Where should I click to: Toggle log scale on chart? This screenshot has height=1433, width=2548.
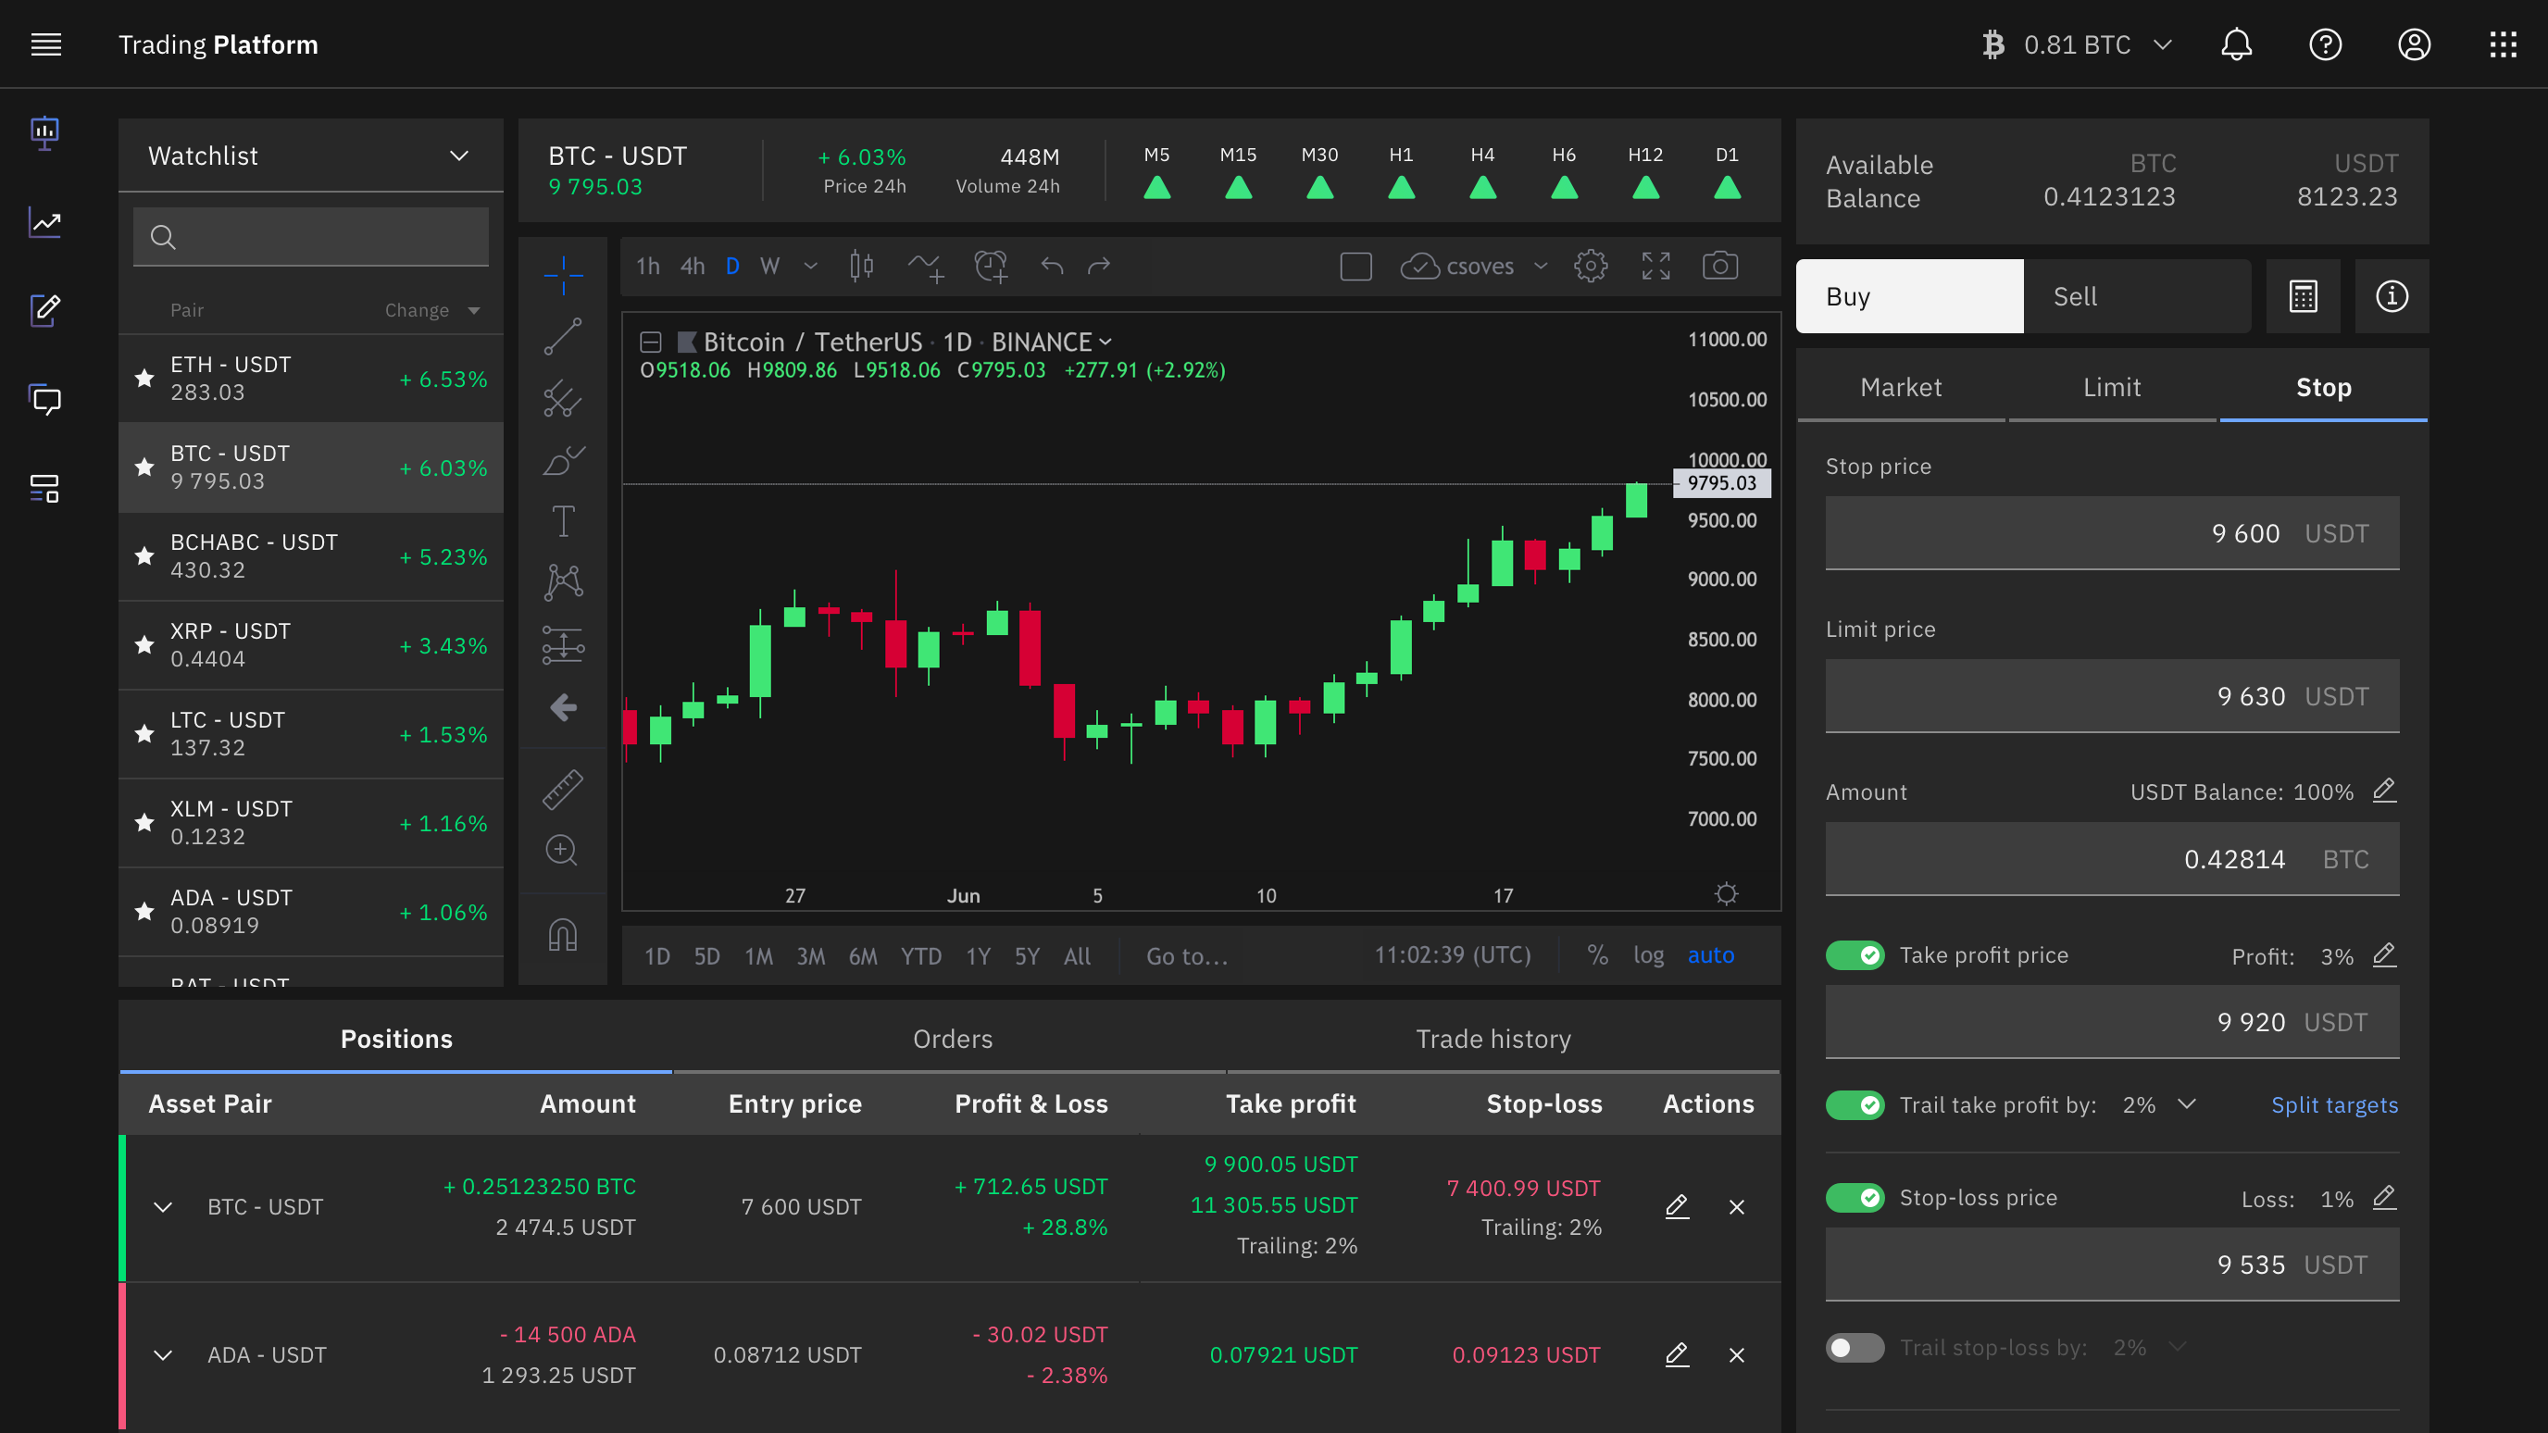[x=1648, y=955]
